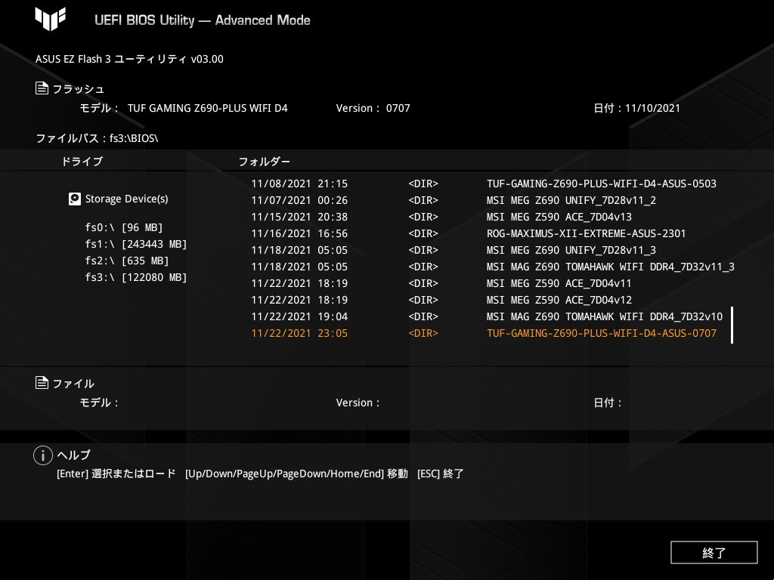Click the [Enter] 選択またはロード help hint

[116, 474]
